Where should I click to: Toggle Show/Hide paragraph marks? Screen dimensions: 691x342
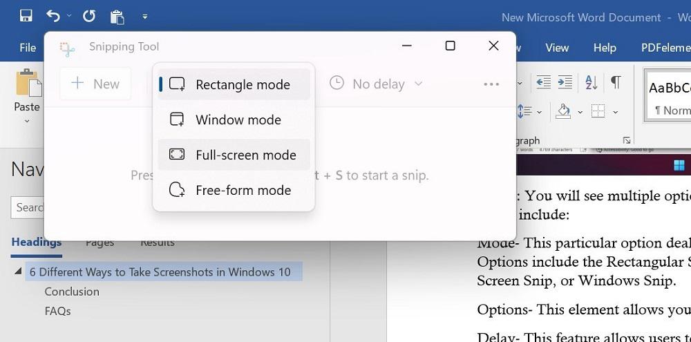pos(615,83)
